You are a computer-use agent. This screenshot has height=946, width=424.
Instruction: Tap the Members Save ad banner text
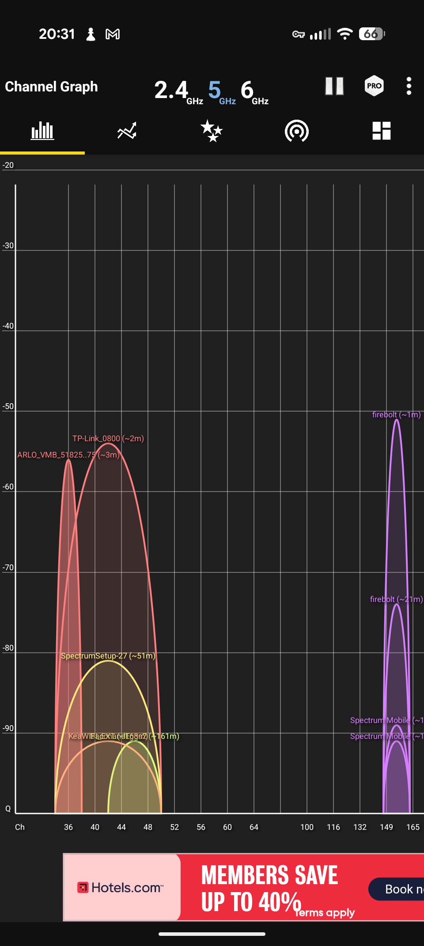pyautogui.click(x=269, y=887)
